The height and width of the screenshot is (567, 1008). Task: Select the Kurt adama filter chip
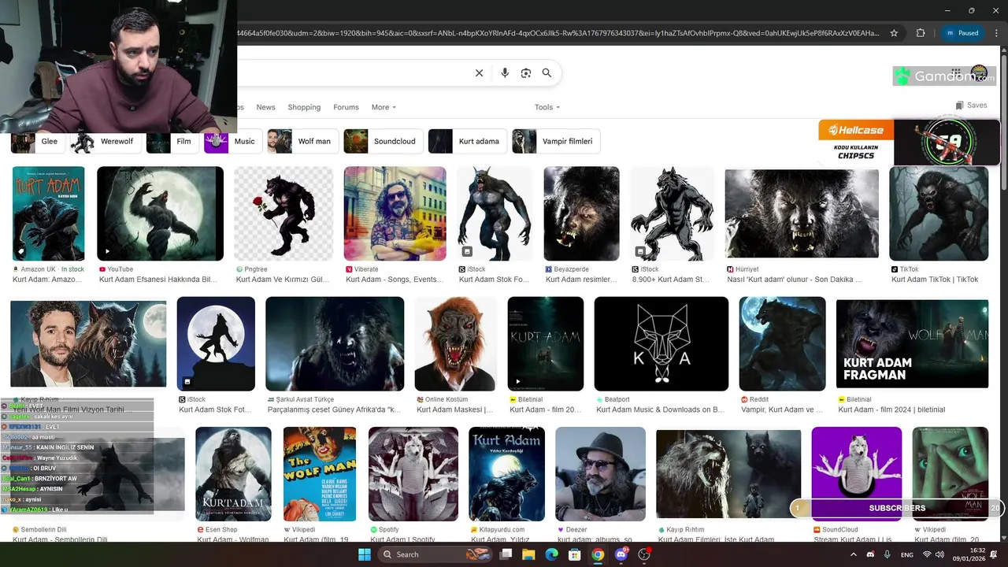coord(467,142)
